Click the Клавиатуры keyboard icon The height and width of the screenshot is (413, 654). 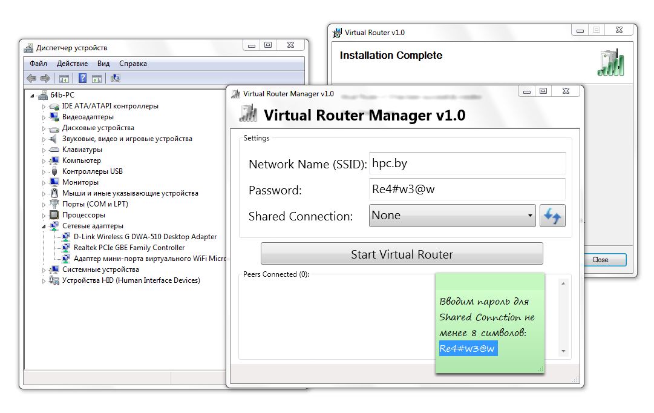54,150
